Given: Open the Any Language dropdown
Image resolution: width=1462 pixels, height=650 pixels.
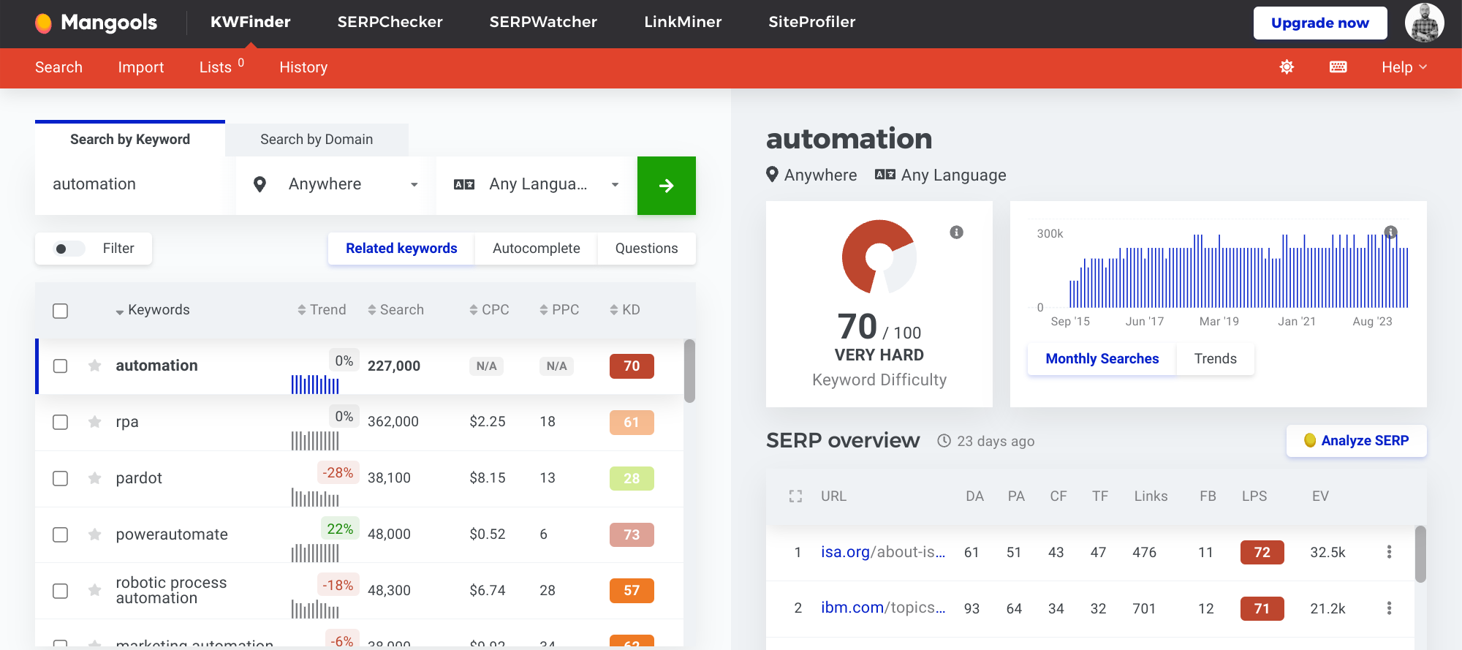Looking at the screenshot, I should (537, 186).
